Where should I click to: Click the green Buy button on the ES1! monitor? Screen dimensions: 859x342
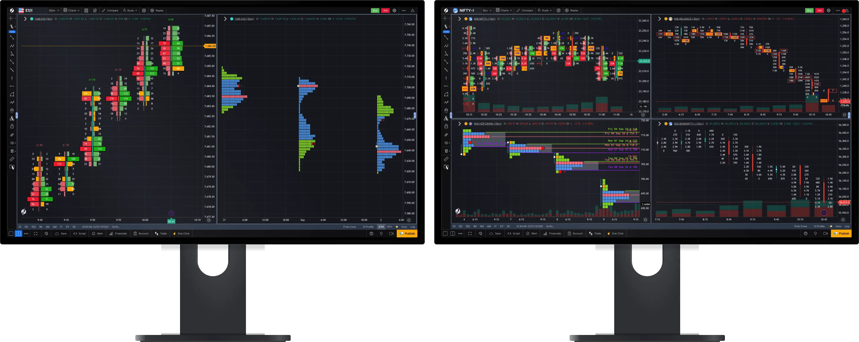pyautogui.click(x=375, y=10)
